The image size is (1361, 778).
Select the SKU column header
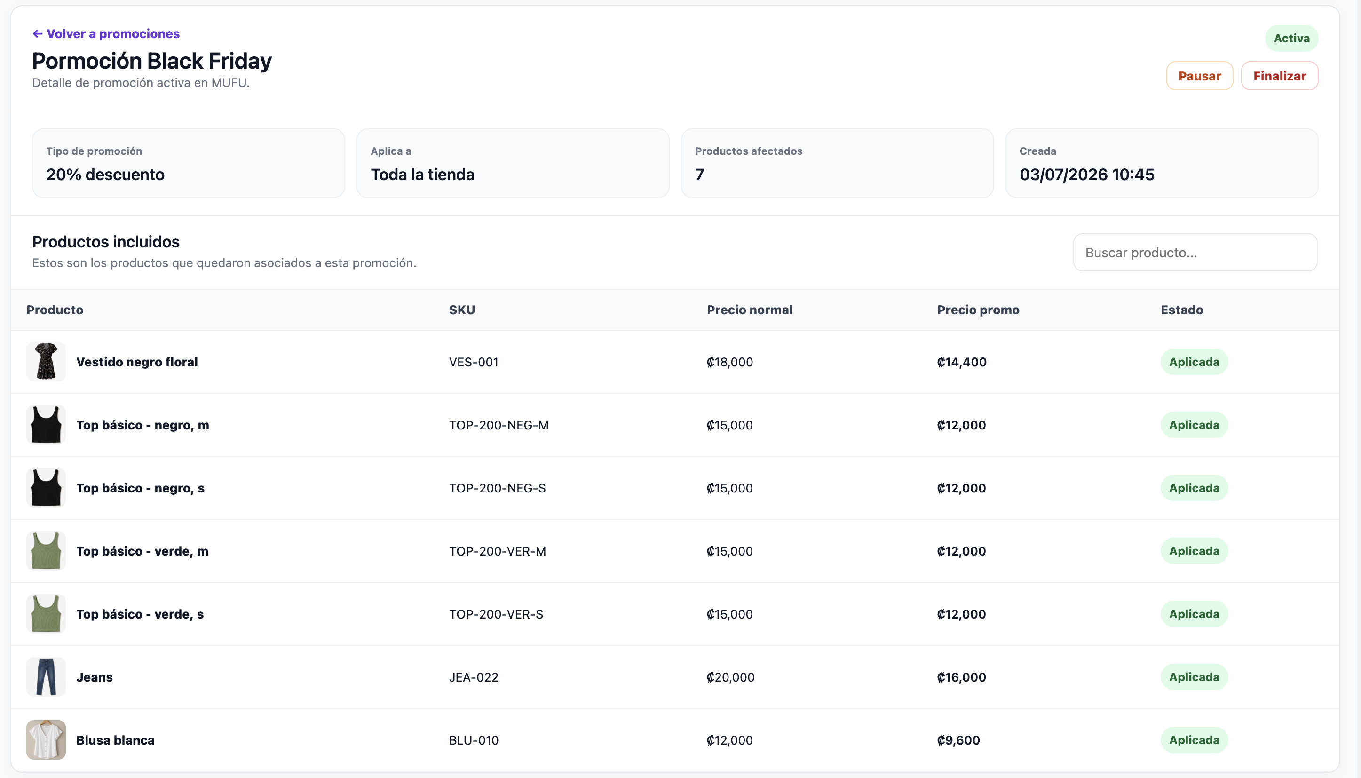[x=462, y=310]
